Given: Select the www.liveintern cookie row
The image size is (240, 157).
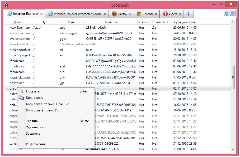Looking at the screenshot, I should tap(117, 28).
